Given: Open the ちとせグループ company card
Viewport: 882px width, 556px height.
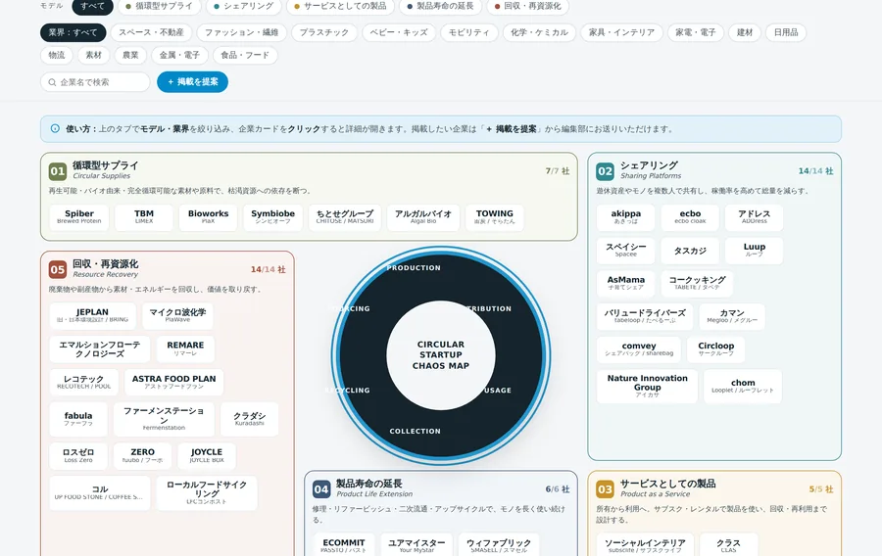Looking at the screenshot, I should [x=345, y=217].
